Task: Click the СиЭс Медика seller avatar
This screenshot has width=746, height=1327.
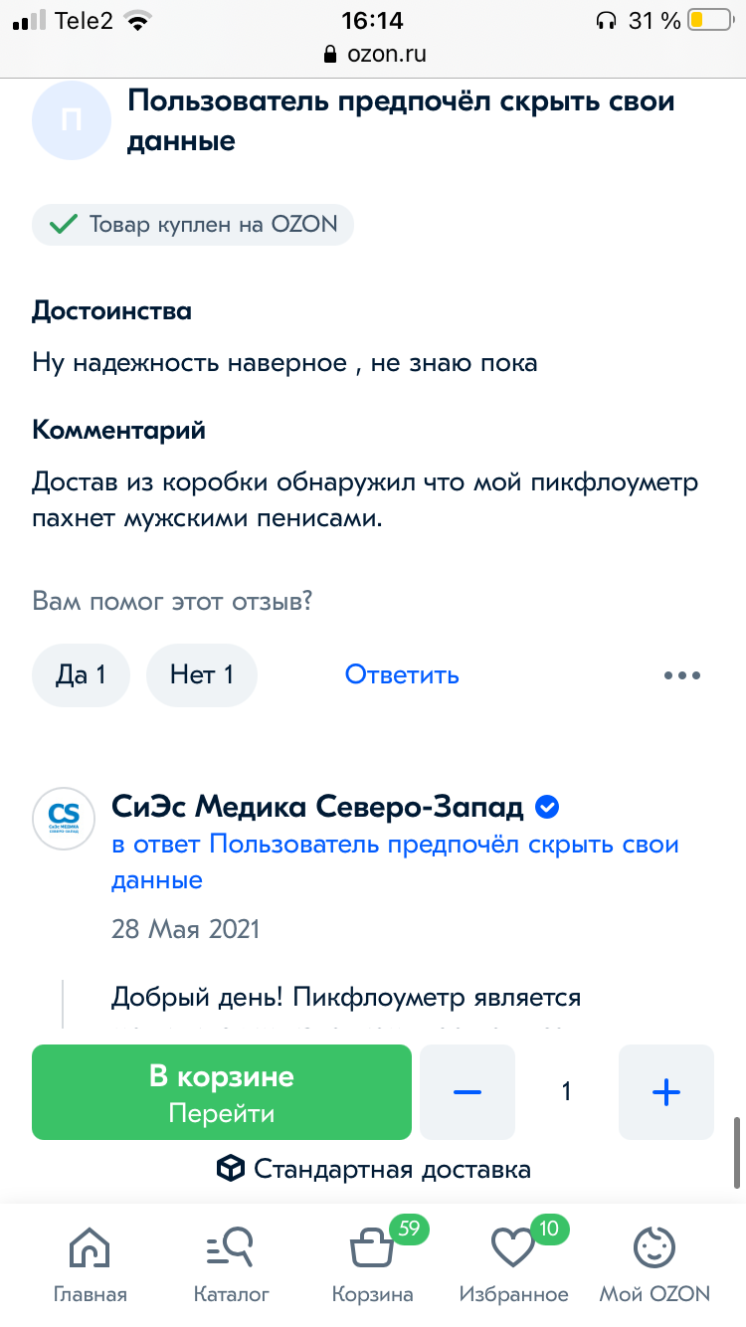Action: pos(64,818)
